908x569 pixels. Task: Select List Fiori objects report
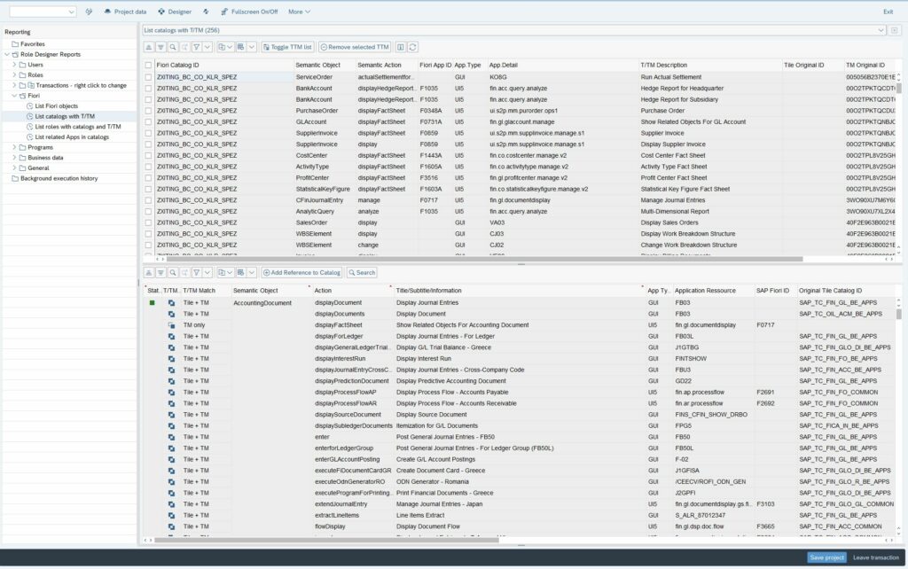click(56, 106)
